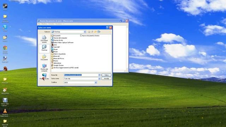Open Debut Video Capture desktop icon

point(5,102)
